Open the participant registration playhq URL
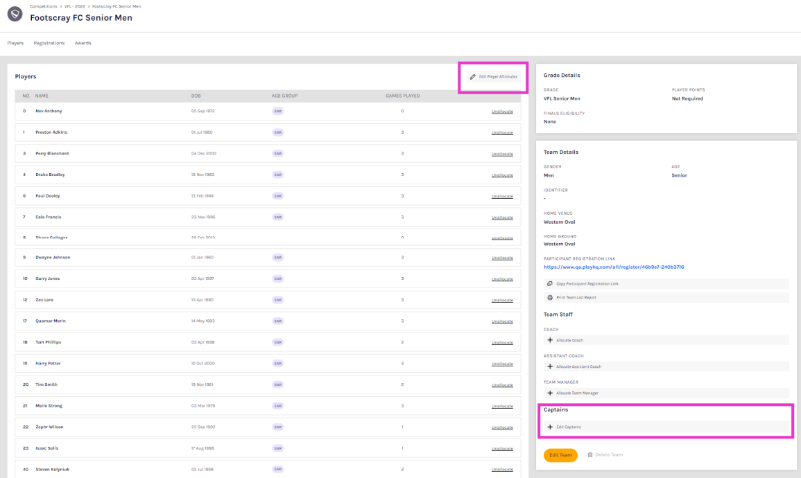This screenshot has width=801, height=478. pos(614,267)
